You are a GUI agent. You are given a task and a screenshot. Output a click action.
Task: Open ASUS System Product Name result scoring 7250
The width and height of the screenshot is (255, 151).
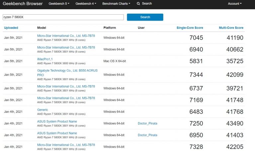click(57, 121)
